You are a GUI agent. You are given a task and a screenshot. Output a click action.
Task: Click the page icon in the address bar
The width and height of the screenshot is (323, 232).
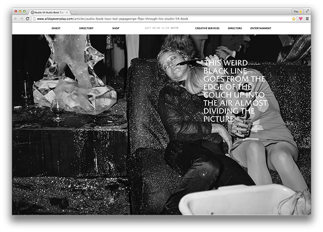click(x=34, y=19)
